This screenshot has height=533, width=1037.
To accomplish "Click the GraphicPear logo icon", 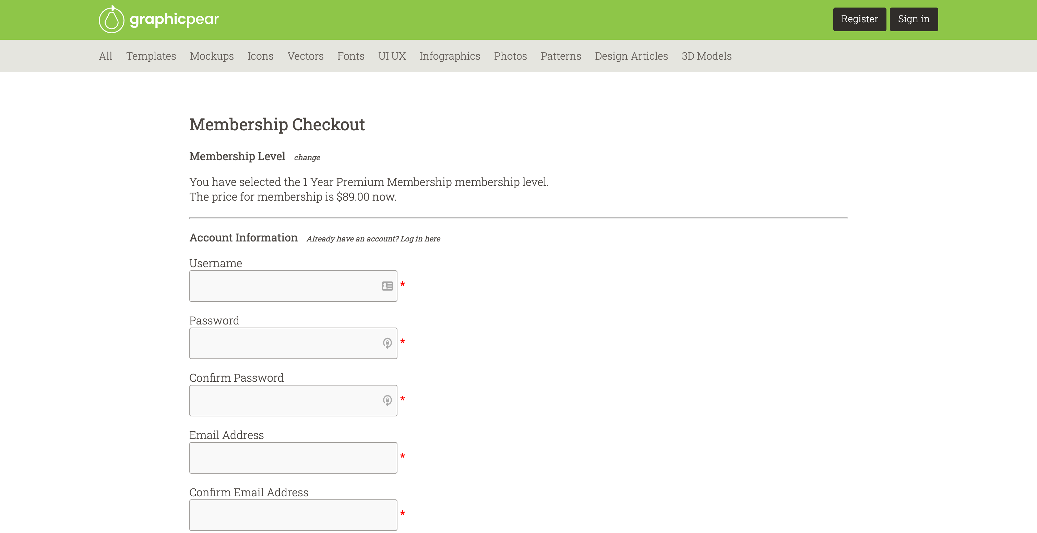I will 111,19.
